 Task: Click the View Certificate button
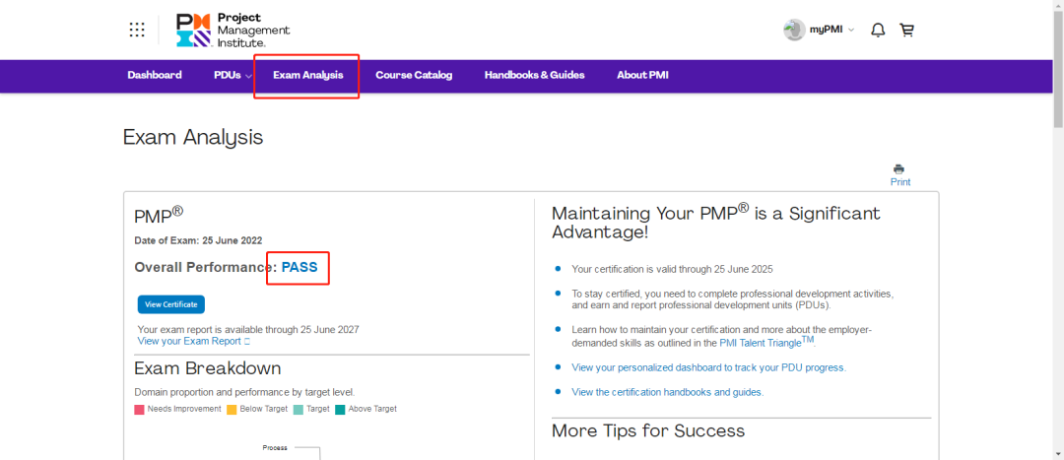(171, 304)
